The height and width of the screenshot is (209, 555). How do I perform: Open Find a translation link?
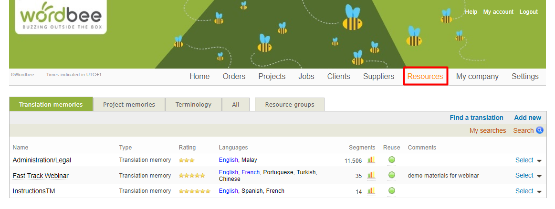click(x=476, y=118)
